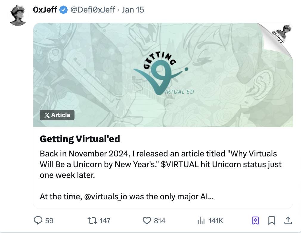Like the post with the heart icon
This screenshot has height=233, width=301.
coord(147,220)
